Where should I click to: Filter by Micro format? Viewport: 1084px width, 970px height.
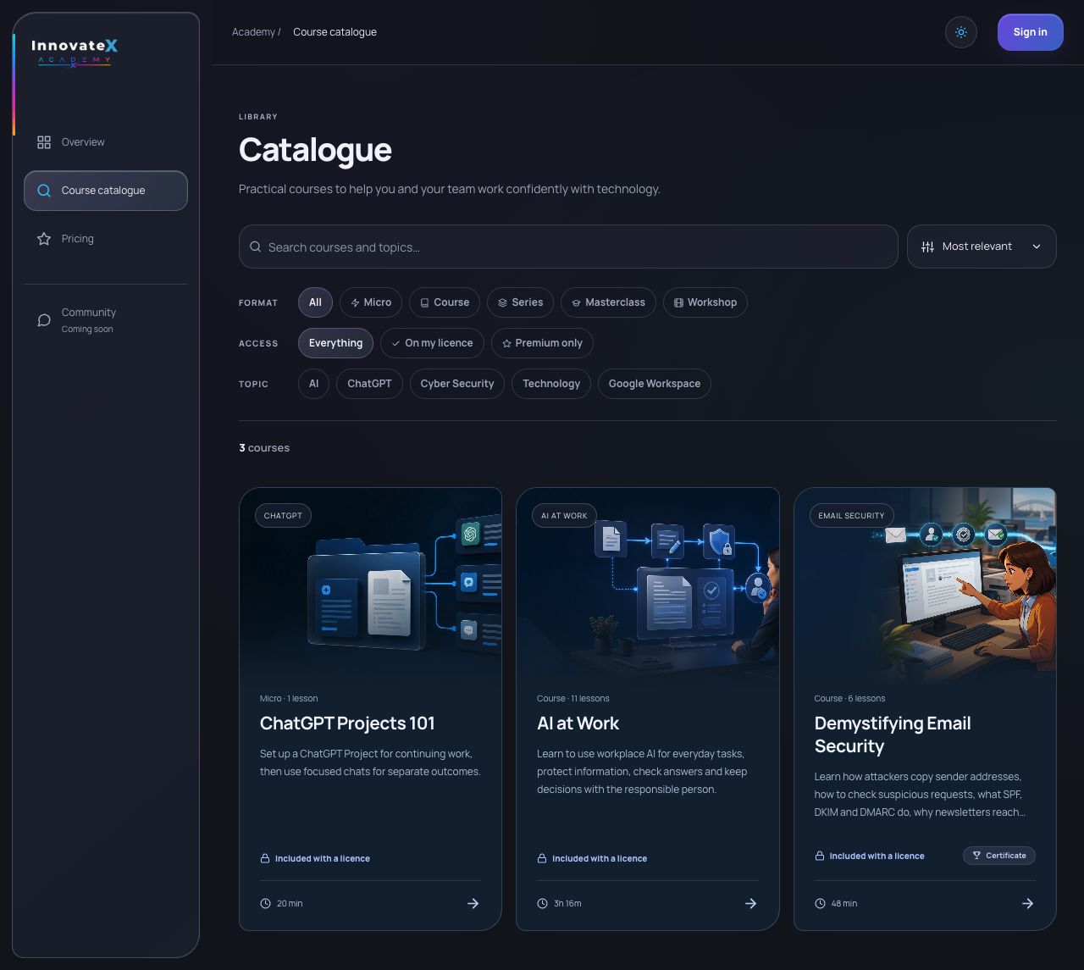pyautogui.click(x=371, y=302)
